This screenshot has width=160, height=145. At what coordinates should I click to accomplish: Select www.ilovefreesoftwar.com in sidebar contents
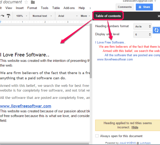point(115,59)
